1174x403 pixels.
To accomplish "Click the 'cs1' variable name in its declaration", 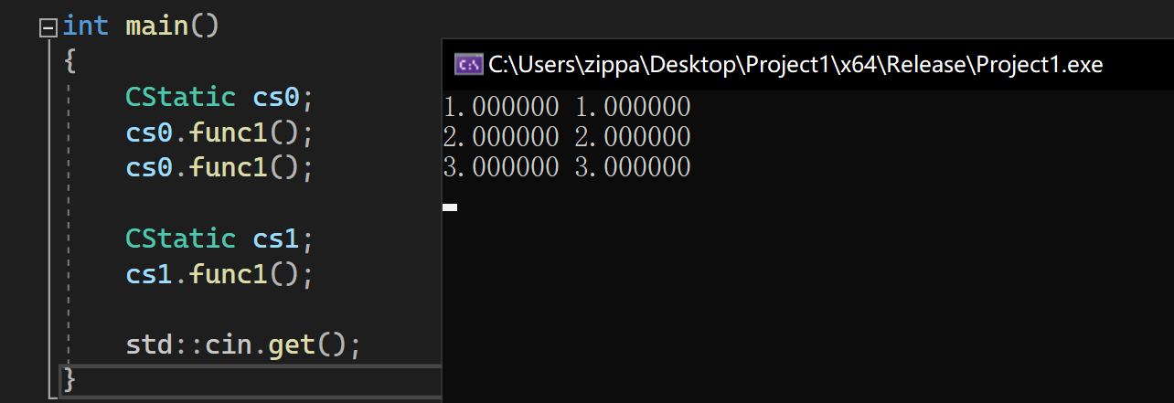I will tap(275, 239).
